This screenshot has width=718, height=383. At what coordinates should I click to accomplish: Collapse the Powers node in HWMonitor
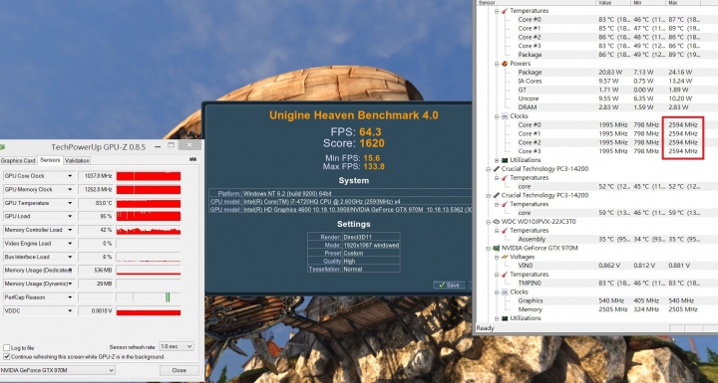point(497,64)
